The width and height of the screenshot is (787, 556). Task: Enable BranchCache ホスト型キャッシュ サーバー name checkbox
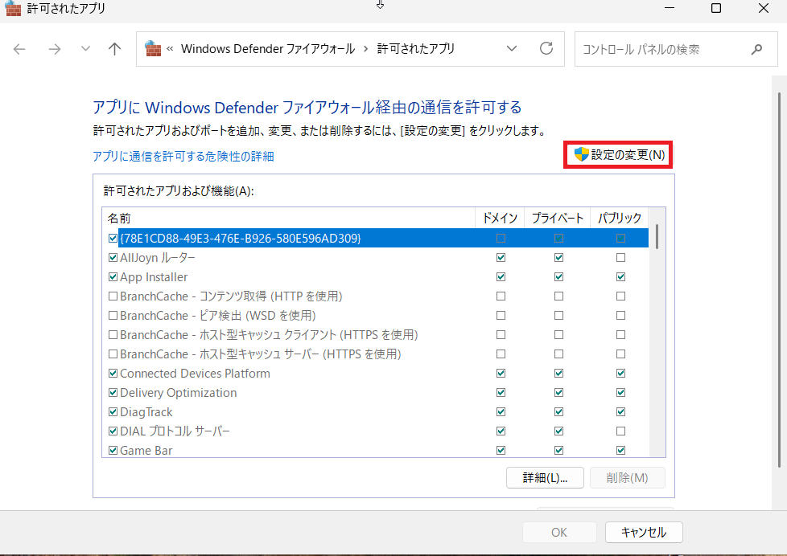click(113, 354)
